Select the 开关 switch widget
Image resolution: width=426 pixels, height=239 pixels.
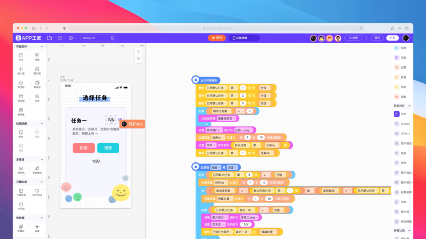pyautogui.click(x=37, y=98)
